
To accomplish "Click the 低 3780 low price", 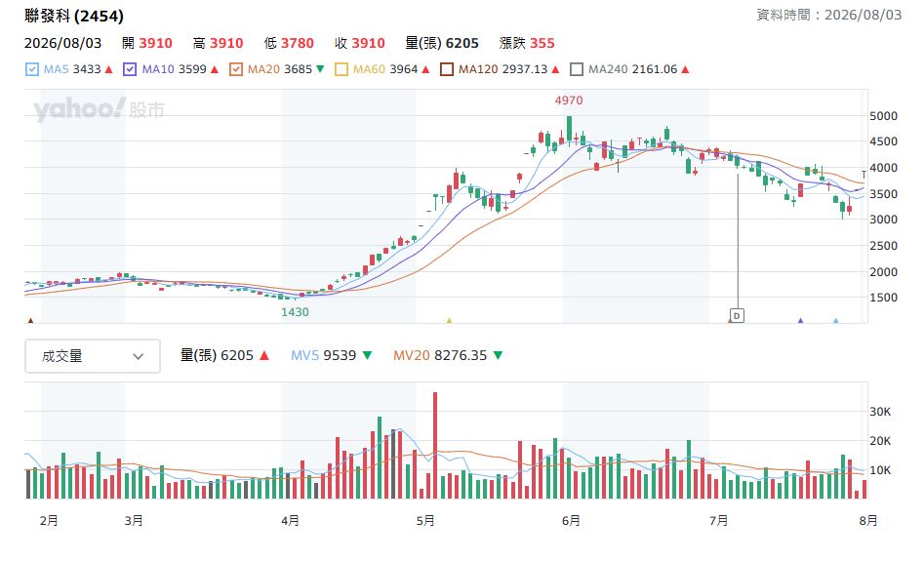I will click(289, 43).
